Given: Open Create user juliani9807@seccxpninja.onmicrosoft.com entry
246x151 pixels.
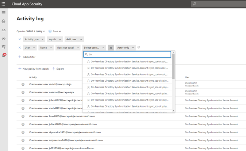Looking at the screenshot, I should click(63, 124).
